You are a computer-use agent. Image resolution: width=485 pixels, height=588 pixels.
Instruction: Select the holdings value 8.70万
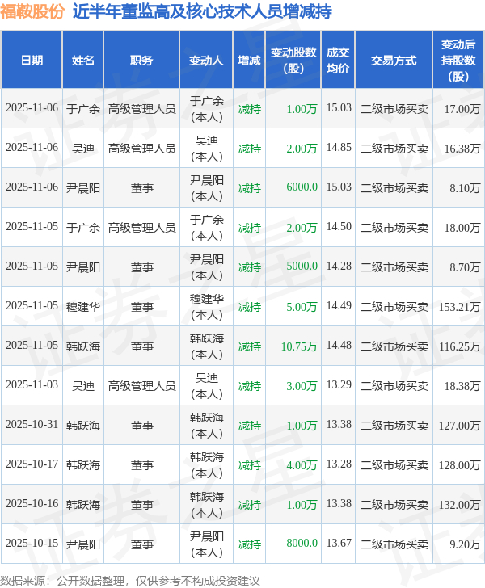click(465, 267)
